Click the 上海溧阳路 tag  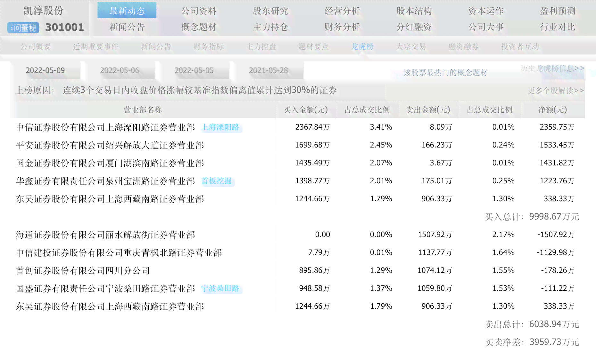[221, 127]
